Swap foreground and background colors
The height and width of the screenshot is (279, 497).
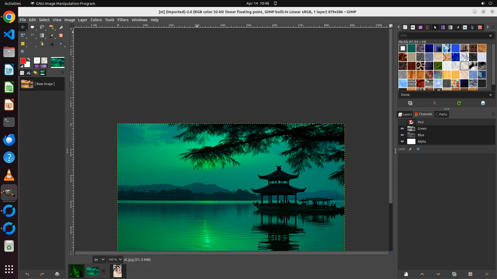point(29,59)
